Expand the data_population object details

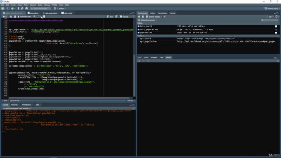pyautogui.click(x=139, y=29)
